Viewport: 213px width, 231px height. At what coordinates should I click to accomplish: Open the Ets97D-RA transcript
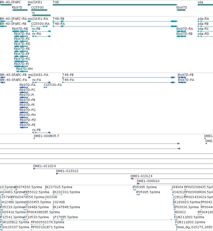tap(185, 29)
